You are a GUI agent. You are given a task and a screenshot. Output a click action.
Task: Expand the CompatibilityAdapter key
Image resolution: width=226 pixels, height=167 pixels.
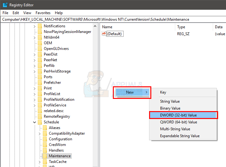(40, 134)
